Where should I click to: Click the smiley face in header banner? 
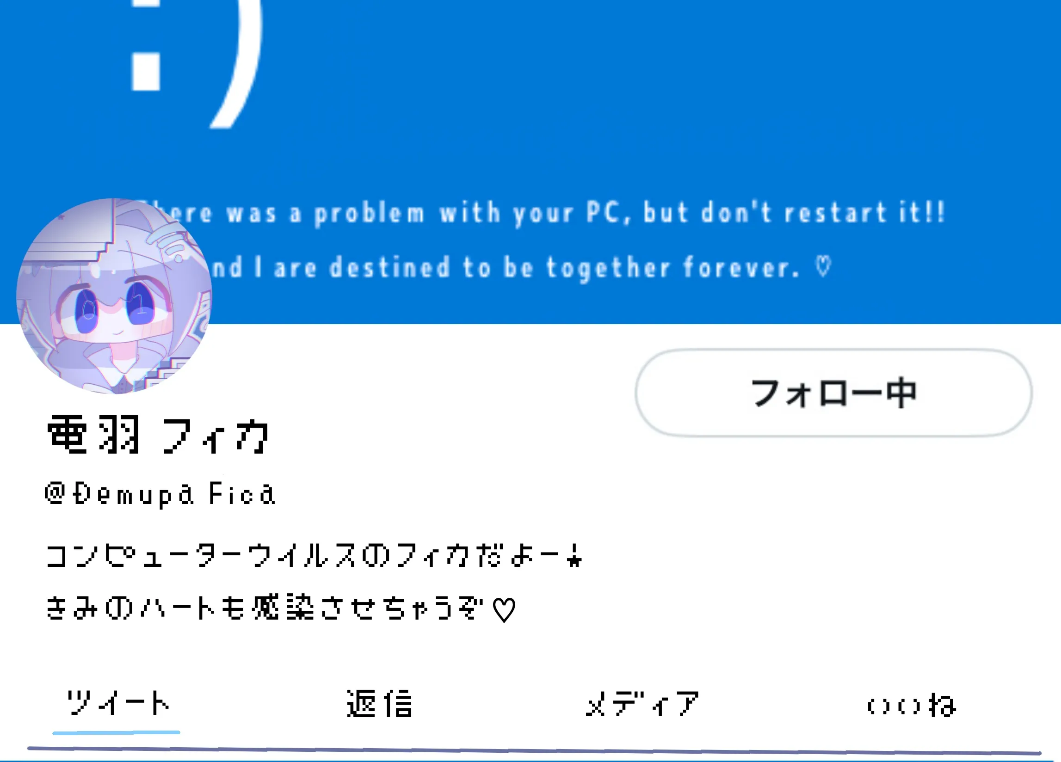(197, 56)
